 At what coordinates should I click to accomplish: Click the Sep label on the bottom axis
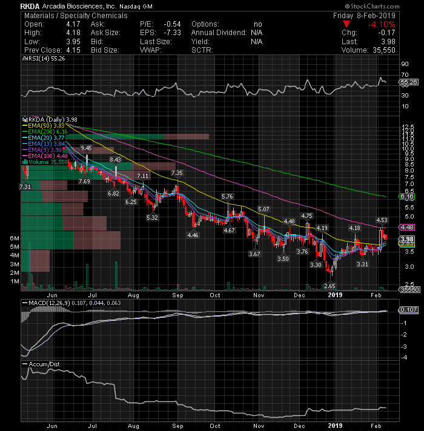pos(177,426)
